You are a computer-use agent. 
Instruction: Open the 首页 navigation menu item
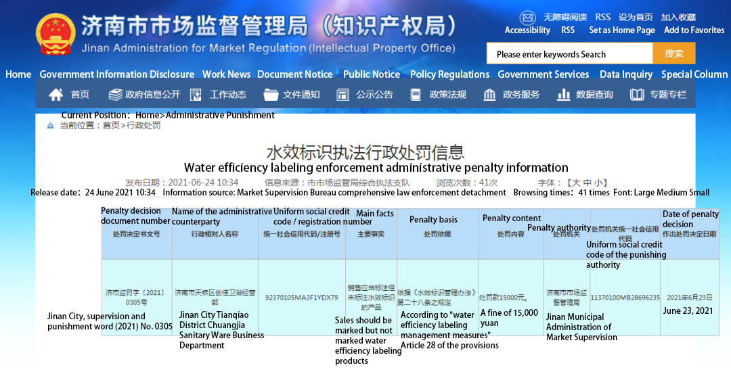click(80, 95)
